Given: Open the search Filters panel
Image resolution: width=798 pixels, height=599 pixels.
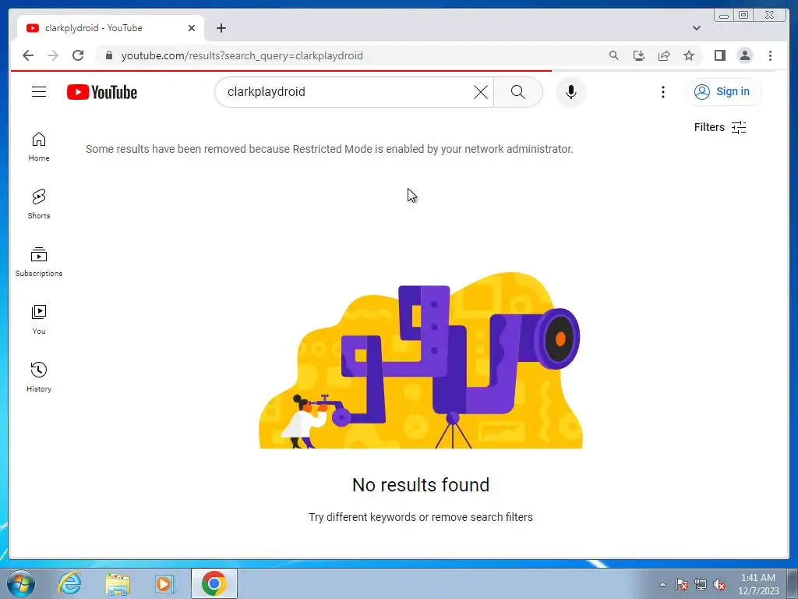Looking at the screenshot, I should click(720, 127).
